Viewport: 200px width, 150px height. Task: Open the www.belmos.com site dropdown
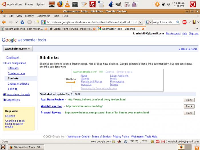(x=17, y=49)
